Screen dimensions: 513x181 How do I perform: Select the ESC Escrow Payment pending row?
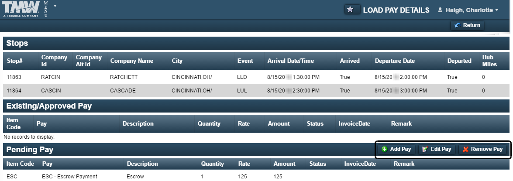click(256, 177)
